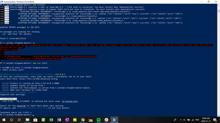Click '35 packages are looking for funding'
The width and height of the screenshot is (220, 123).
point(20,32)
